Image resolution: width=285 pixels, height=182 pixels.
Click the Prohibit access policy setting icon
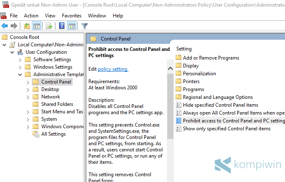[x=179, y=121]
